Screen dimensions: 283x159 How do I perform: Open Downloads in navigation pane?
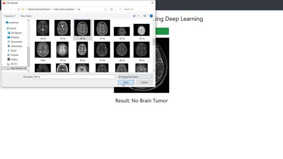coord(15,46)
